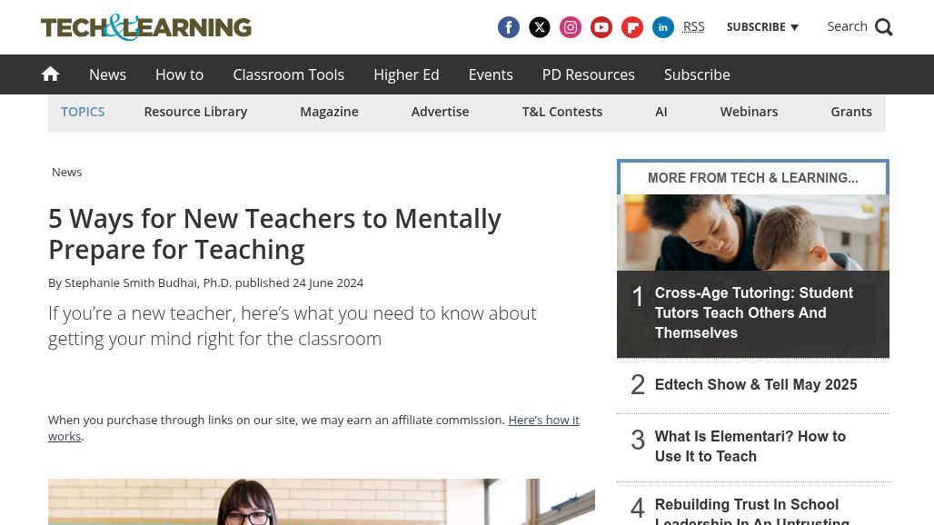The height and width of the screenshot is (525, 934).
Task: Click the TOPICS label
Action: click(x=83, y=112)
